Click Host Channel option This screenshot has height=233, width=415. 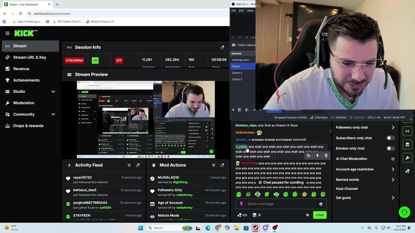coord(347,189)
